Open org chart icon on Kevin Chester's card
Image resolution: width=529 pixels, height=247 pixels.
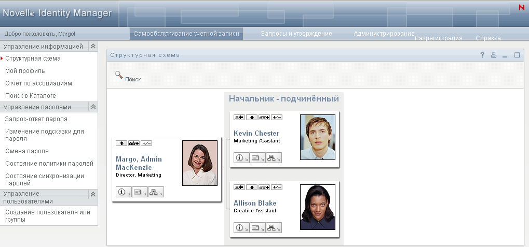[274, 158]
